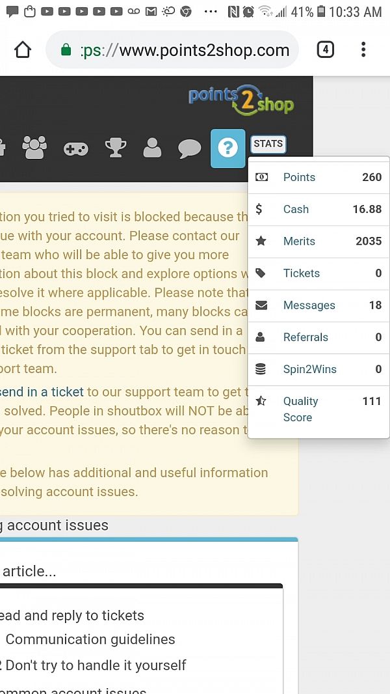Tap the help question mark icon

click(227, 148)
